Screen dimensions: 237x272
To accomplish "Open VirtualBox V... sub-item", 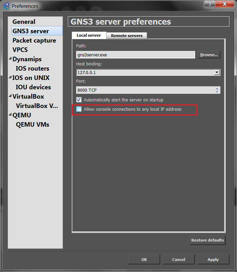I will [x=37, y=106].
